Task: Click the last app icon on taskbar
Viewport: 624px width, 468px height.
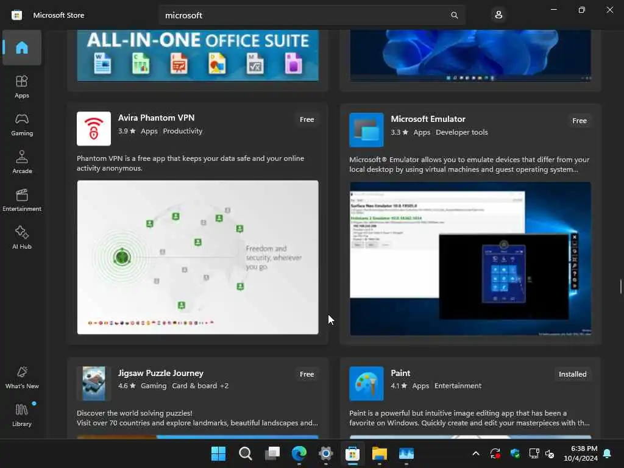Action: 406,453
